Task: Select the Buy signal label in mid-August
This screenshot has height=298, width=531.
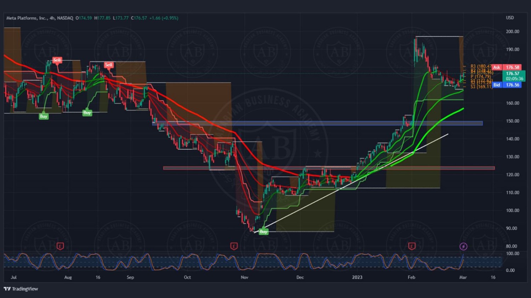Action: click(87, 113)
